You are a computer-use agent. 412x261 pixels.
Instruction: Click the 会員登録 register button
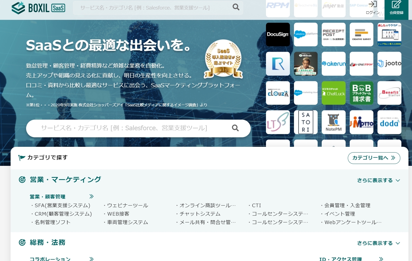click(396, 10)
